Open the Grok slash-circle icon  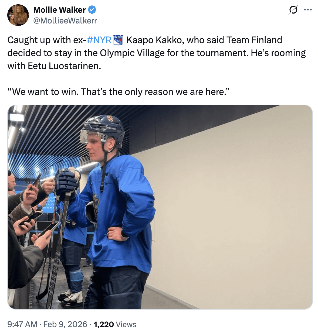[x=293, y=10]
